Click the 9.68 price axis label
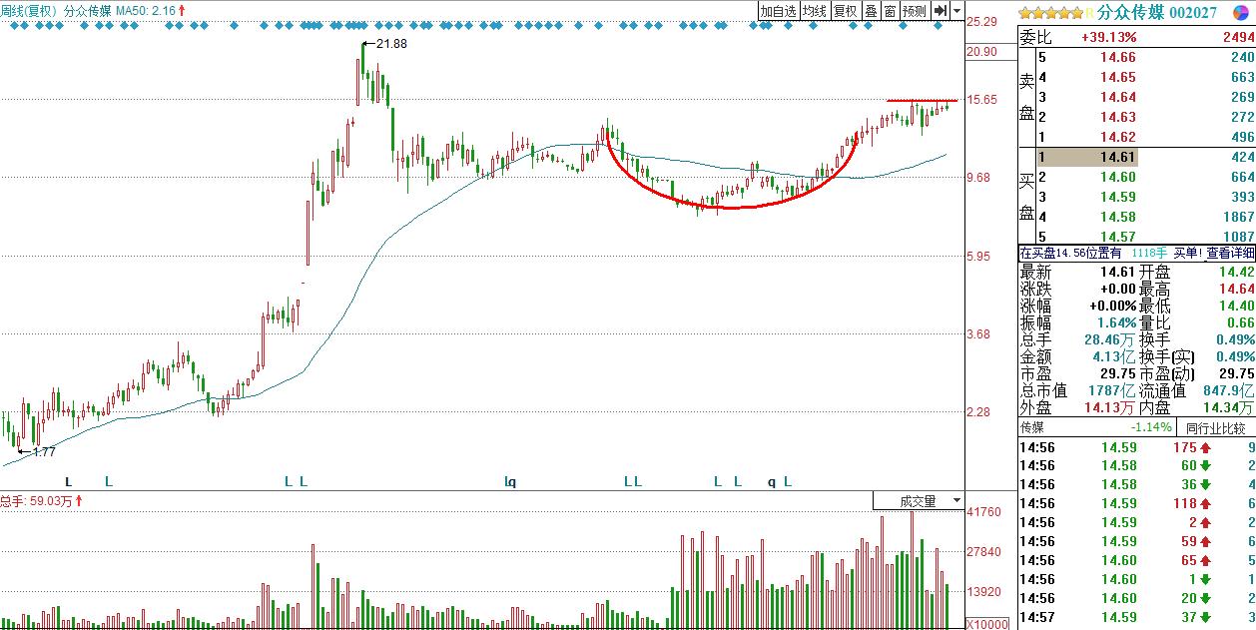The width and height of the screenshot is (1256, 630). 980,178
